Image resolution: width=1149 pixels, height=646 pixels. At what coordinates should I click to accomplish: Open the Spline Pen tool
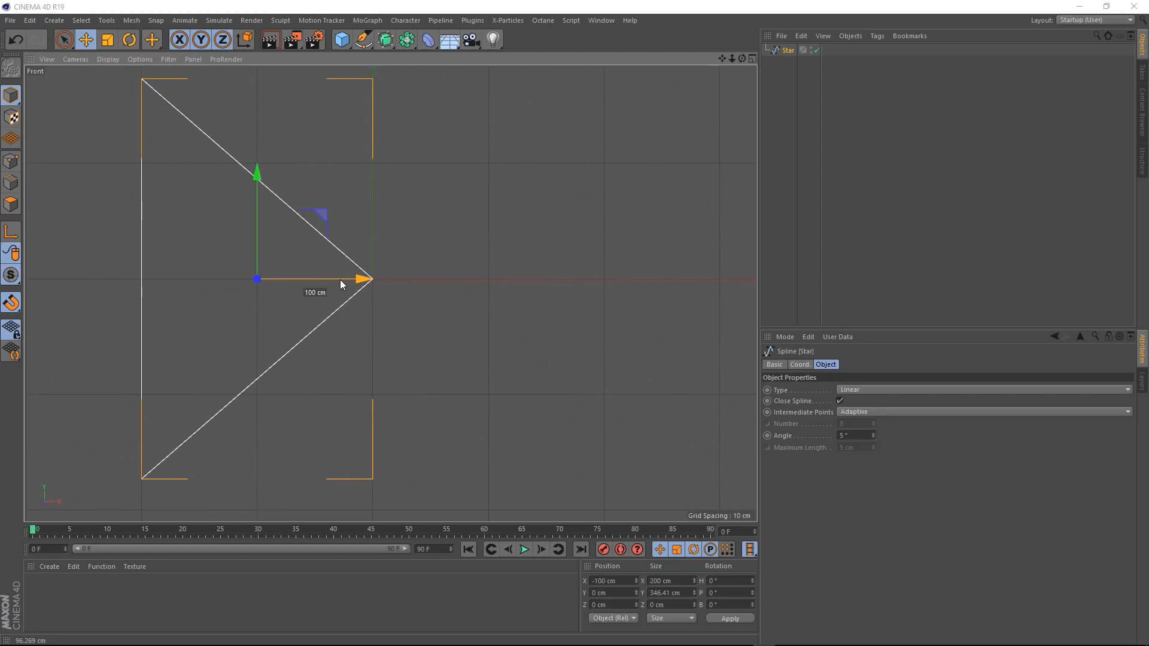(363, 40)
